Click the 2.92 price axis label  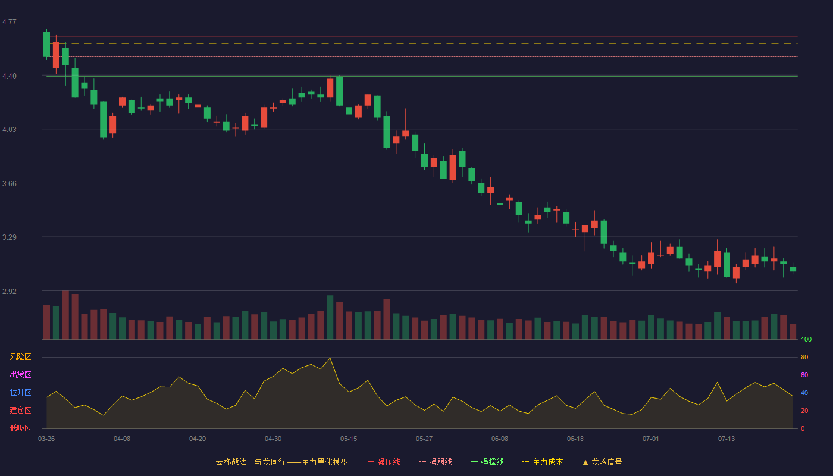[x=10, y=292]
